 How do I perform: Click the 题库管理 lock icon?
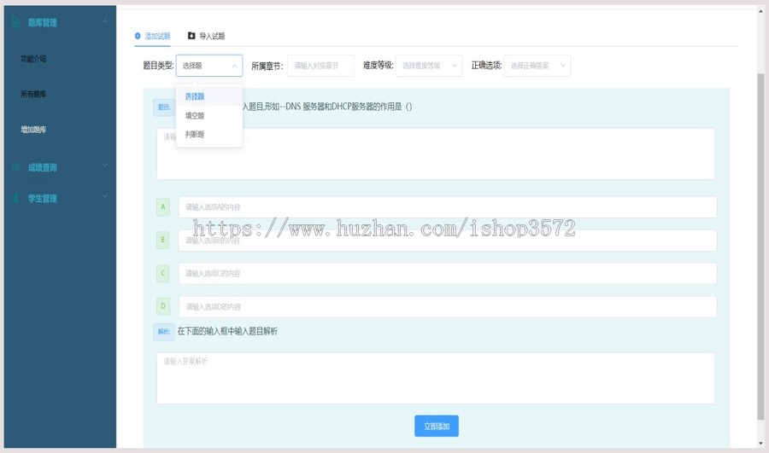click(15, 22)
